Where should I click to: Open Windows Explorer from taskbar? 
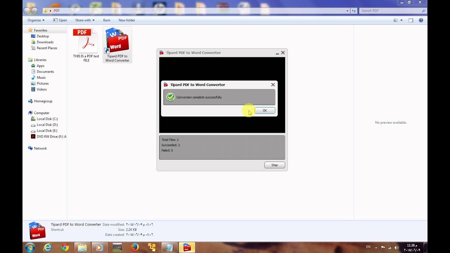click(82, 248)
